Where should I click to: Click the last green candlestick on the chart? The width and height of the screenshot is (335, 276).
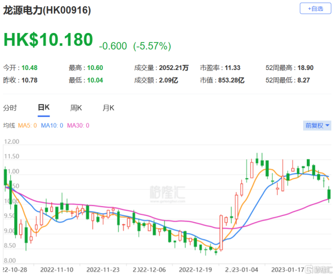pyautogui.click(x=329, y=194)
